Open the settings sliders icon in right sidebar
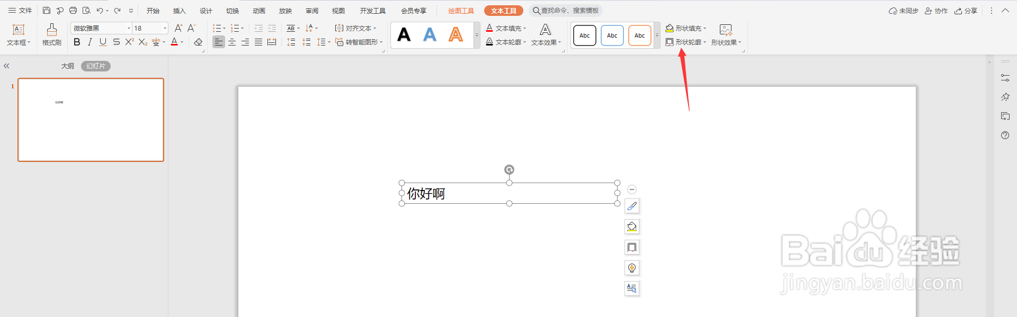 pyautogui.click(x=1005, y=78)
